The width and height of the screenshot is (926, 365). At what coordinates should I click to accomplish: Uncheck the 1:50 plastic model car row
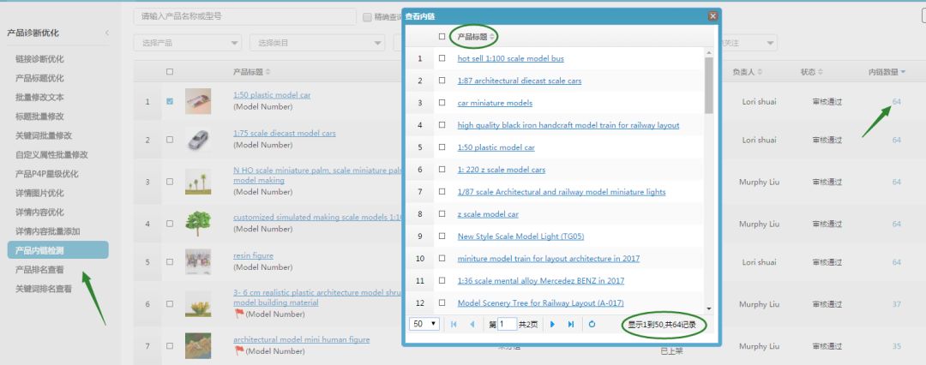coord(170,101)
